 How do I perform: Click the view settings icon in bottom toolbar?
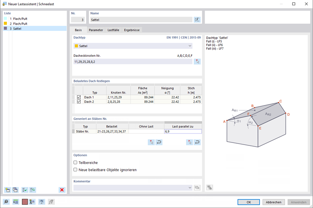tap(42, 202)
